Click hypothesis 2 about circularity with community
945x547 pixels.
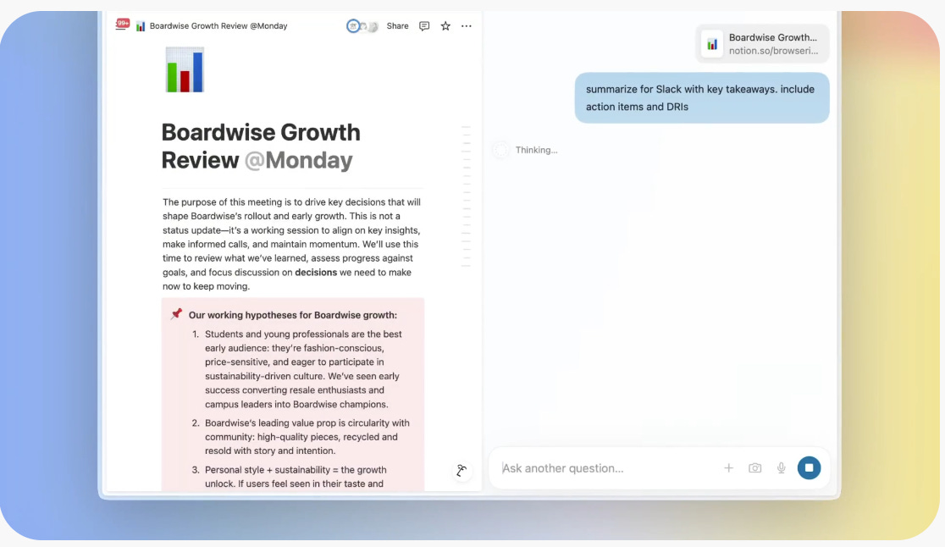[301, 437]
